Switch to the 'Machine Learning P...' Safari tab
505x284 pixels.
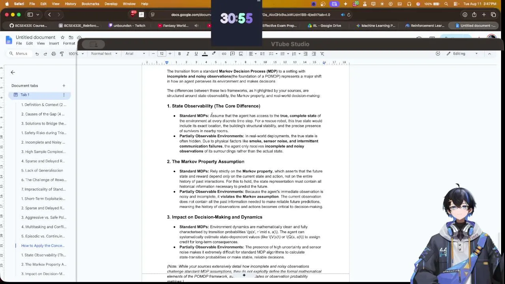coord(375,26)
